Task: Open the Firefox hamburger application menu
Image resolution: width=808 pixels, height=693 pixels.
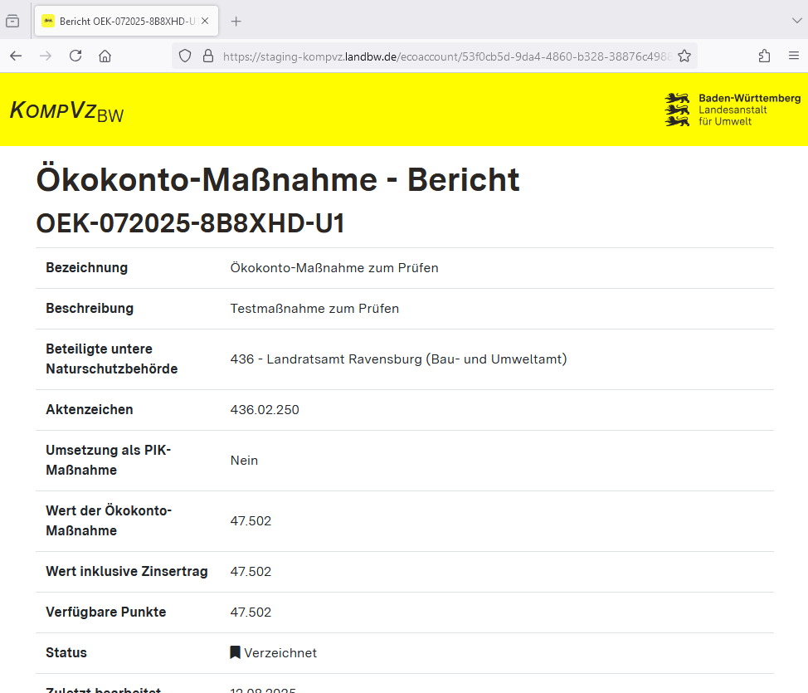Action: tap(794, 56)
